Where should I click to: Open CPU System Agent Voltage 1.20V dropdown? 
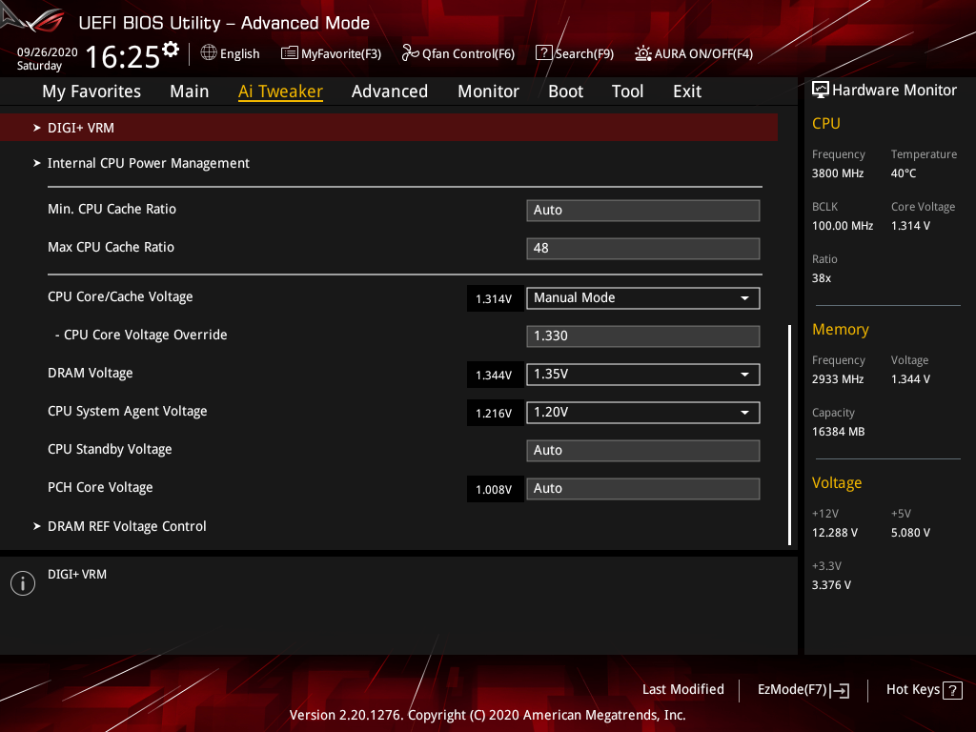click(643, 412)
